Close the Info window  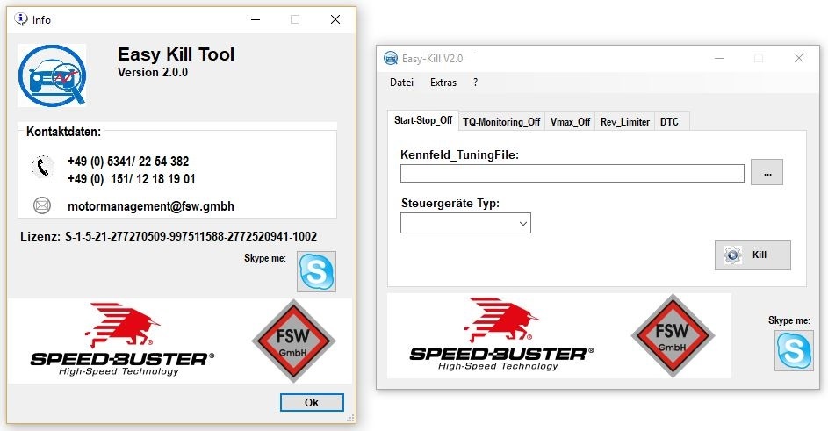click(x=335, y=19)
